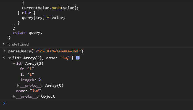This screenshot has width=193, height=110.
Task: Expand the __proto__: Object entry
Action: point(14,97)
